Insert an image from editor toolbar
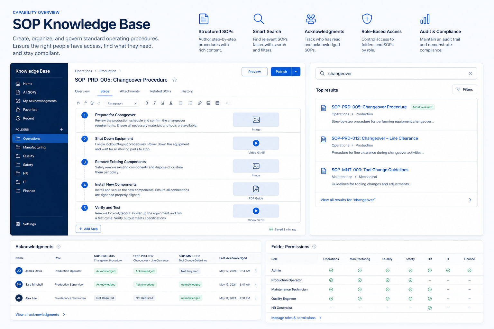The image size is (494, 329). click(x=208, y=103)
